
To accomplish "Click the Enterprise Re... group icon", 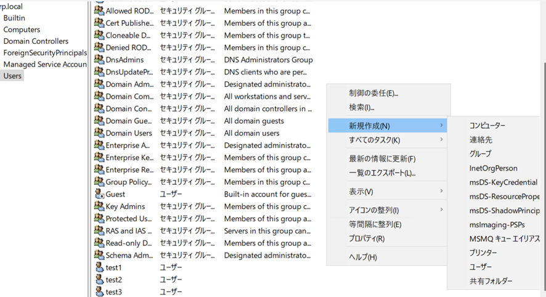I will [99, 169].
